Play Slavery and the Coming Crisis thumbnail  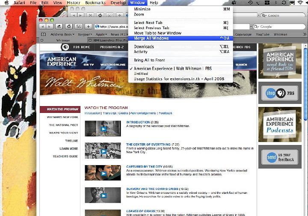pos(103,195)
